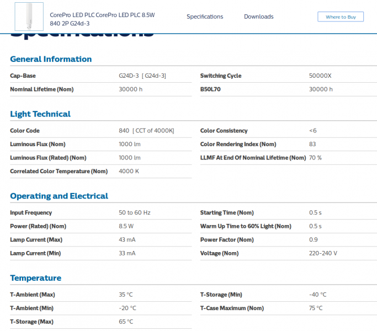Select the Color Rendering Index (Nom) label
377x331 pixels.
[238, 145]
